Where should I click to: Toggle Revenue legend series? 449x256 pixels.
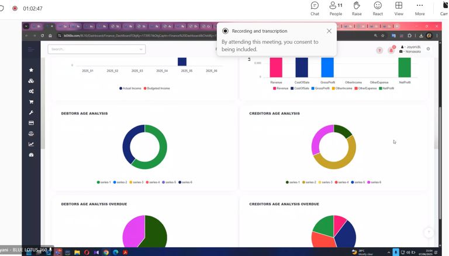click(281, 88)
